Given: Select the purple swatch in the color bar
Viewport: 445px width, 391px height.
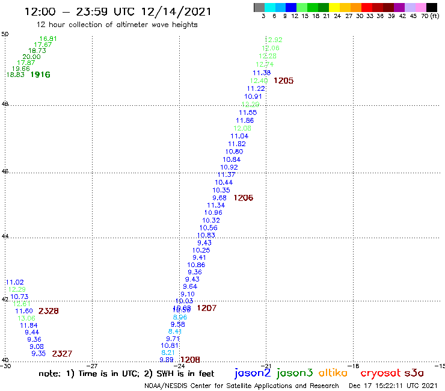Looking at the screenshot, I should [x=399, y=7].
